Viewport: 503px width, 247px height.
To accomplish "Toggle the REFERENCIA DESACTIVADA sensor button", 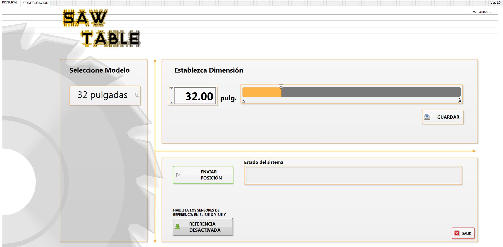I will (203, 227).
